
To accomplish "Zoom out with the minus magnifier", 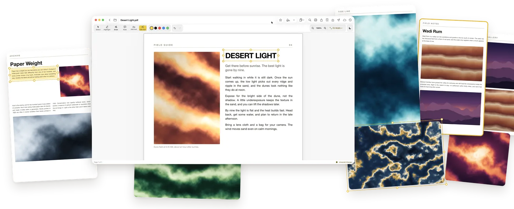I will [x=313, y=28].
